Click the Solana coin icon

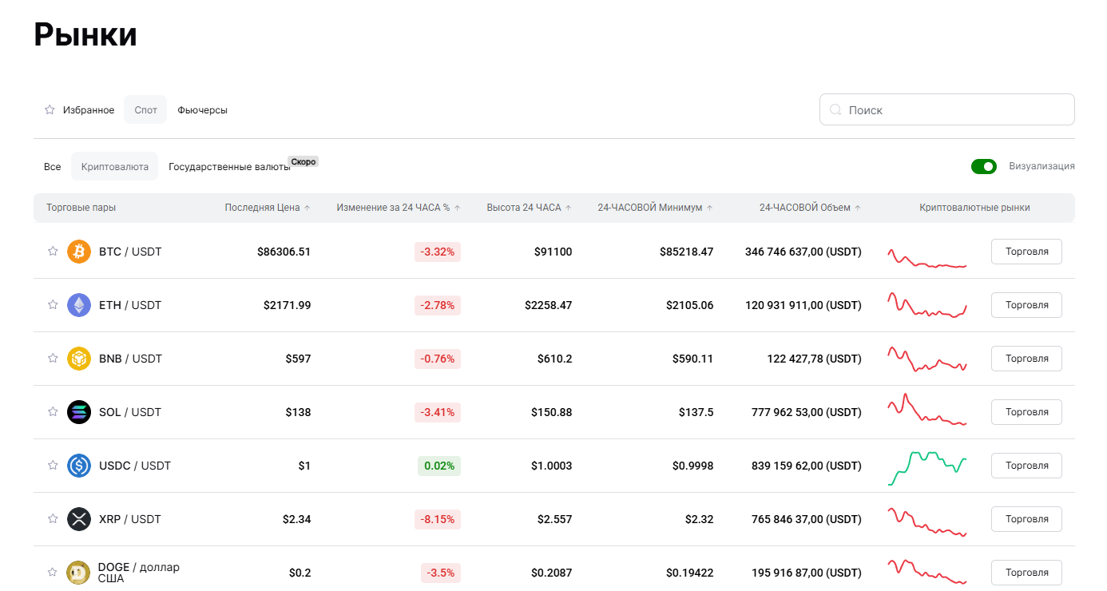(x=79, y=412)
